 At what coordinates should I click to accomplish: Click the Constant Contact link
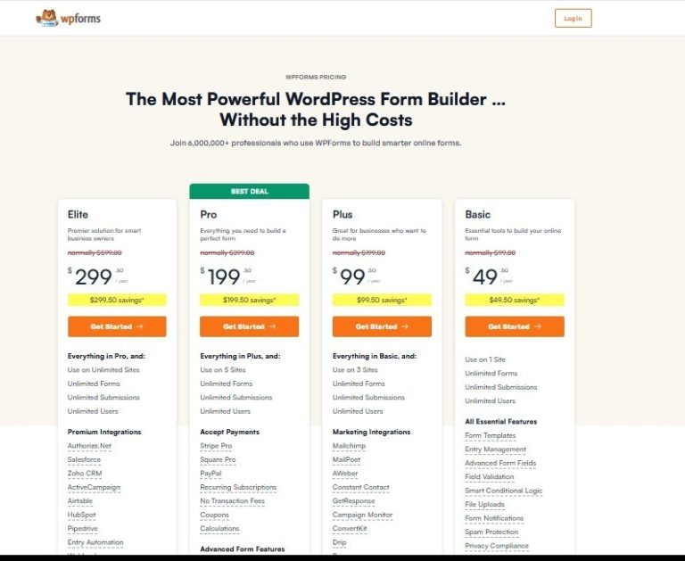[361, 487]
